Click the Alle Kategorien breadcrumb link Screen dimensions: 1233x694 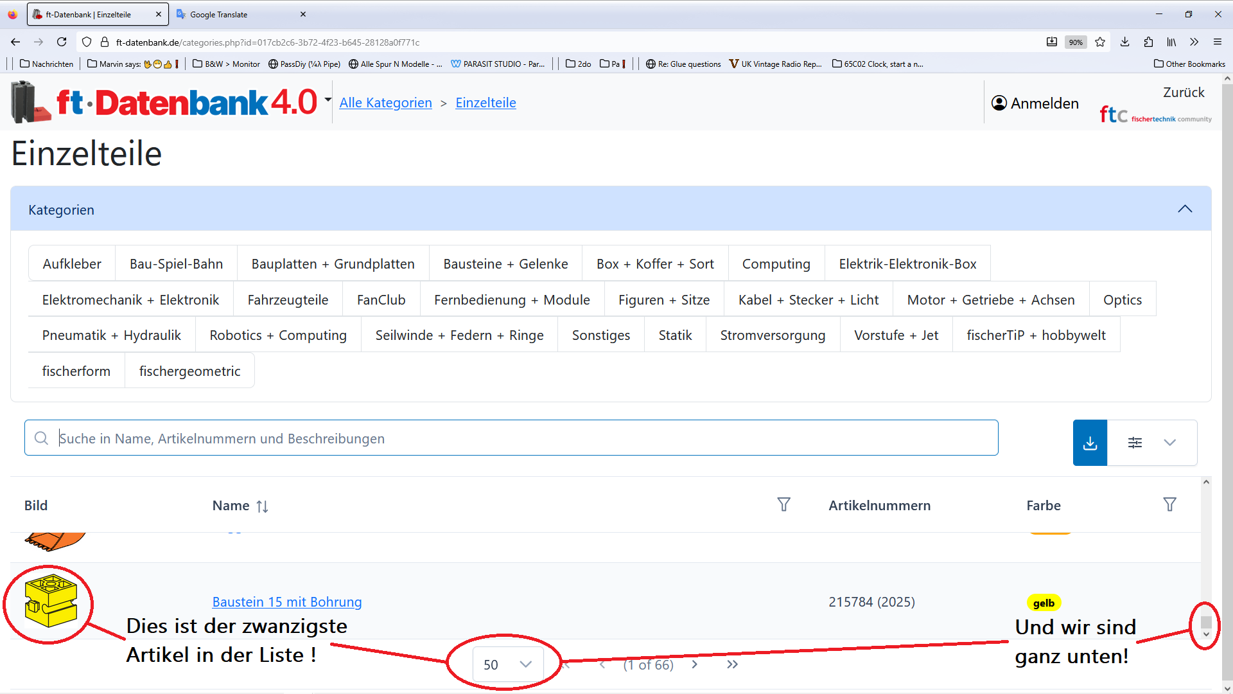385,103
